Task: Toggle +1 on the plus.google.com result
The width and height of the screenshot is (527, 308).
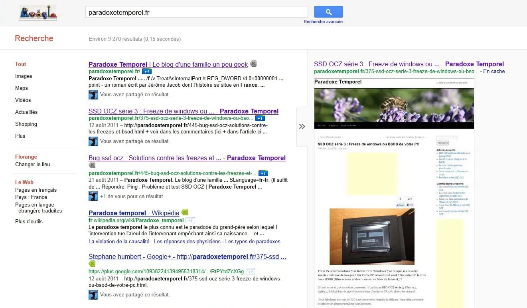Action: (250, 271)
